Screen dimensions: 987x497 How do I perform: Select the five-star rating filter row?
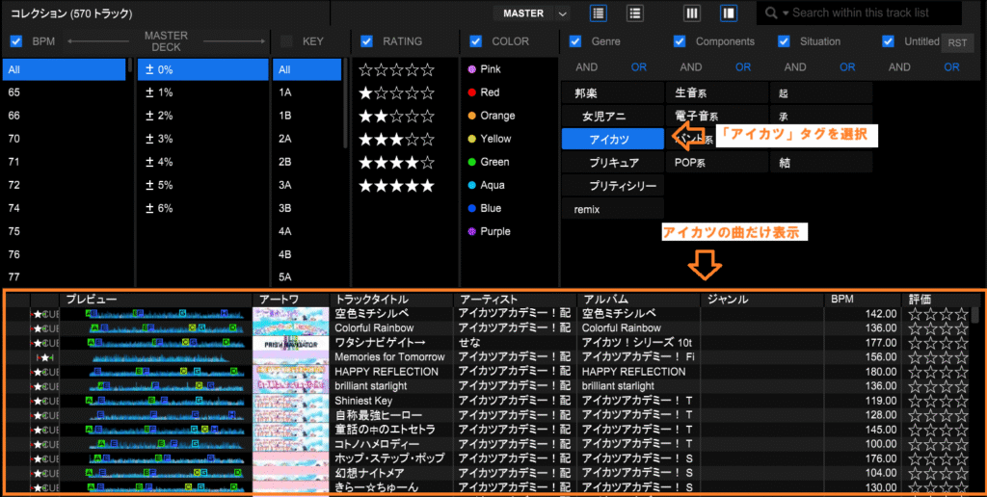click(x=396, y=185)
